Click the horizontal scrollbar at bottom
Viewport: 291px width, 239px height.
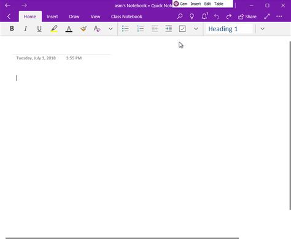coord(122,238)
